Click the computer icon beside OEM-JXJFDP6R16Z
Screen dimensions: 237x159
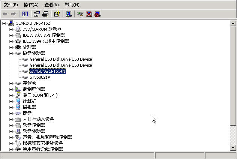pos(11,23)
